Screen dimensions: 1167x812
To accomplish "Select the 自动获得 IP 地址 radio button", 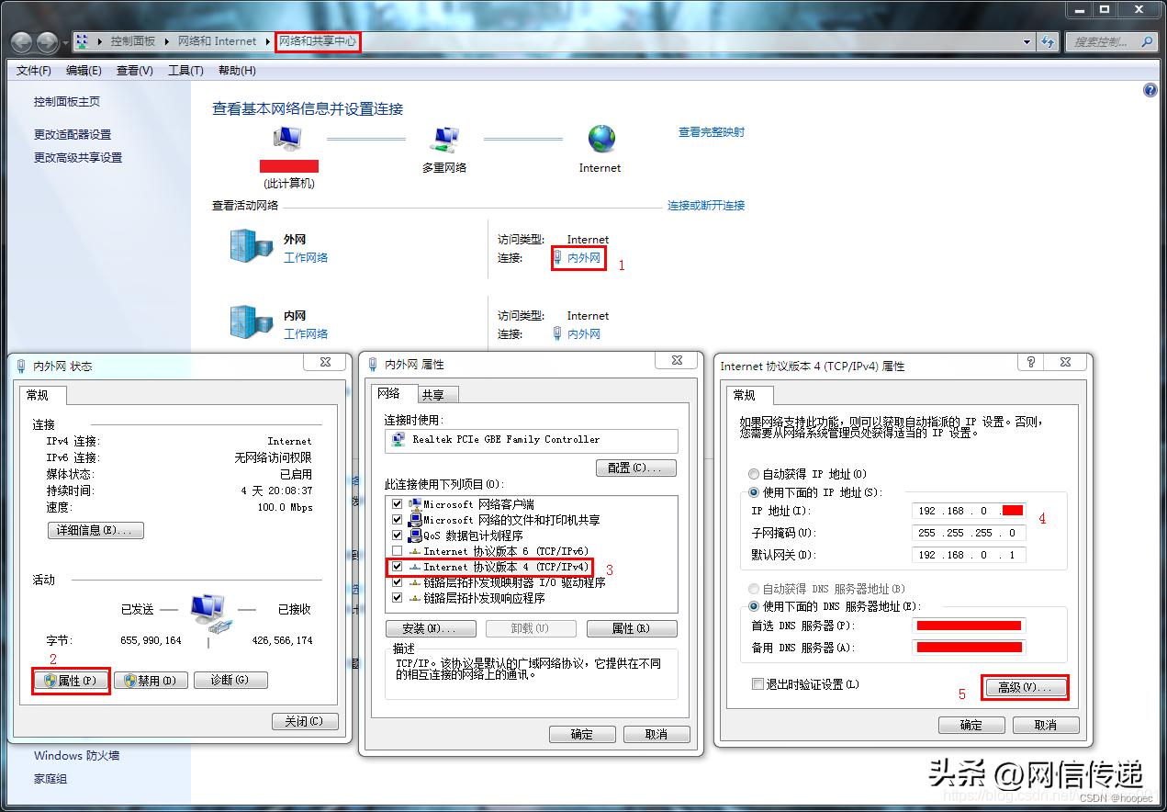I will click(x=754, y=473).
